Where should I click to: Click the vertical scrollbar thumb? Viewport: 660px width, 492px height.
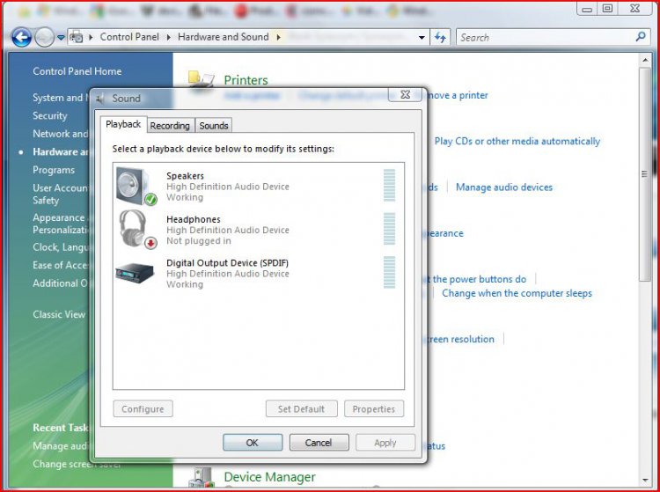[645, 174]
